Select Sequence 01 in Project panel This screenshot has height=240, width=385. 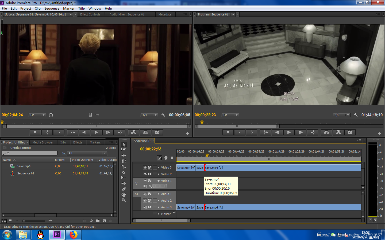pyautogui.click(x=26, y=173)
